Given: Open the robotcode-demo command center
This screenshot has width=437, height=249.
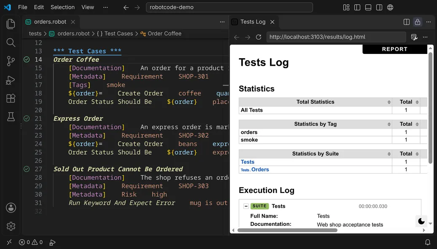Looking at the screenshot, I should [x=229, y=7].
